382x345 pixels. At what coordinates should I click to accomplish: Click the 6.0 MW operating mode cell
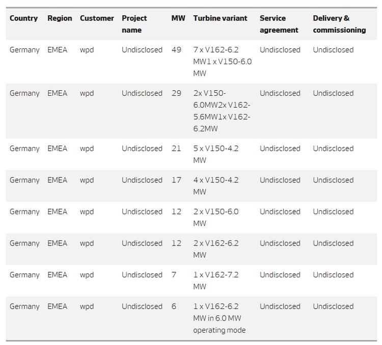[219, 318]
